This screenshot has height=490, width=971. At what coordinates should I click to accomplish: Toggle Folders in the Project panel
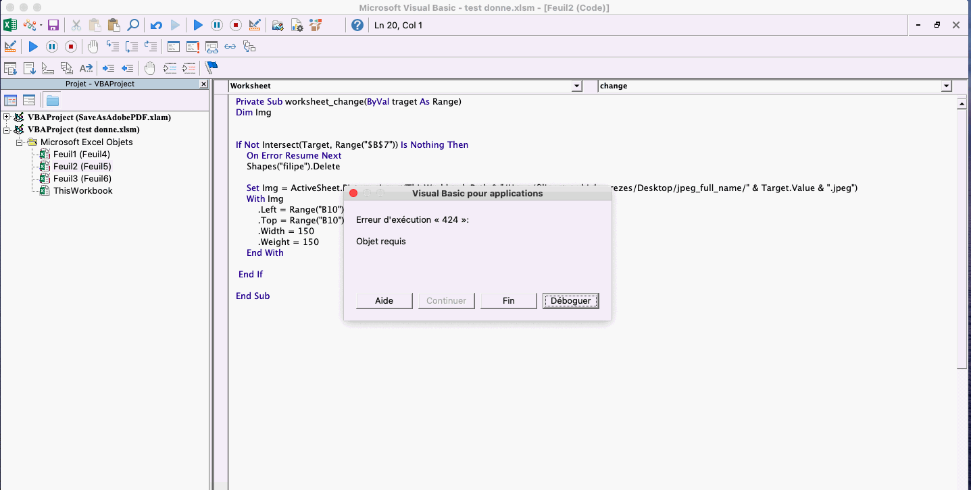(x=52, y=101)
